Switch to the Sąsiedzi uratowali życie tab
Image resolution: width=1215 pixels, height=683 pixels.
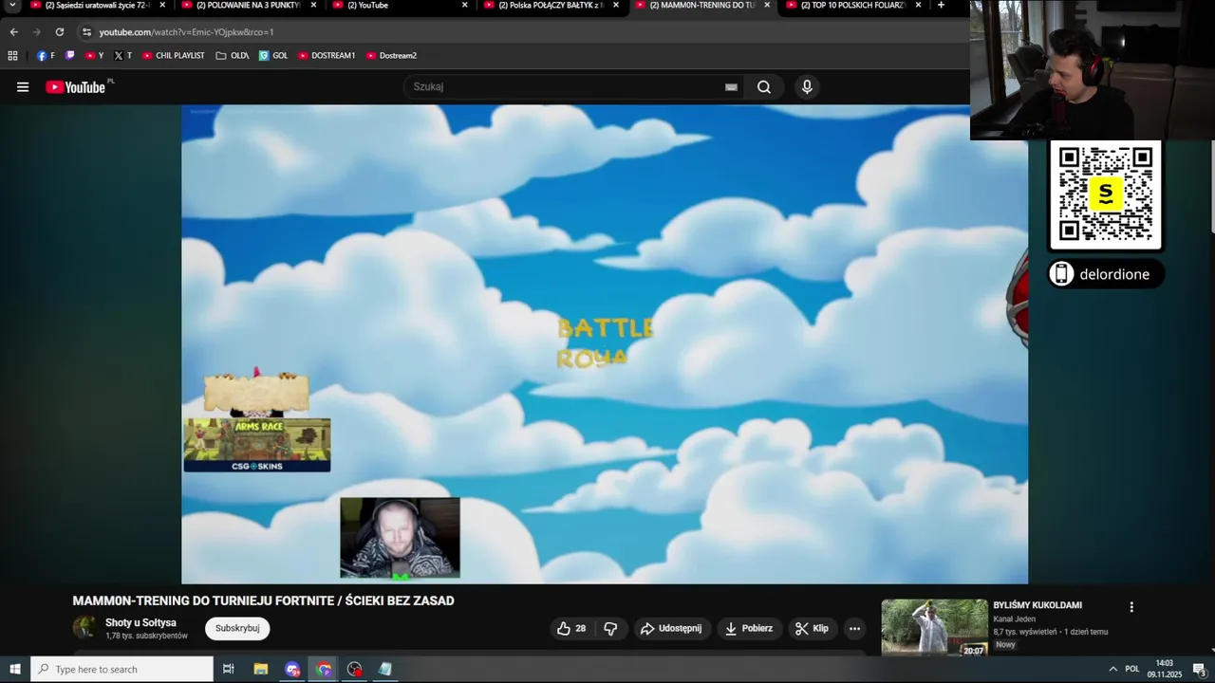97,6
